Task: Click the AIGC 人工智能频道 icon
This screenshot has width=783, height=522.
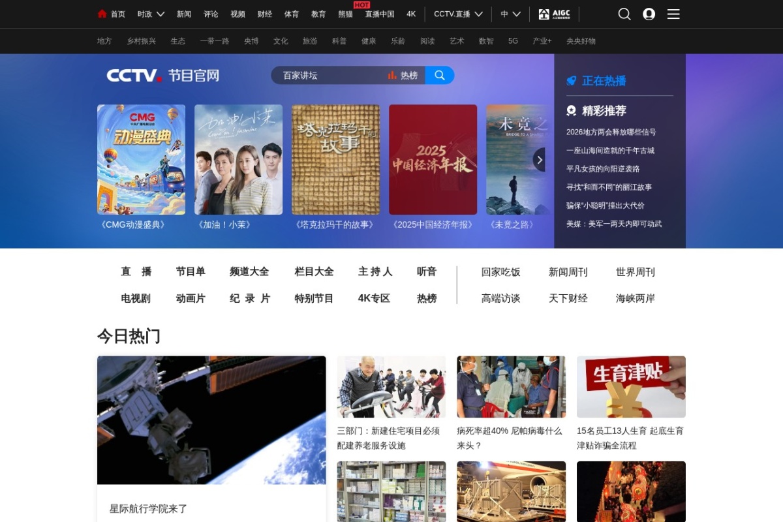Action: pyautogui.click(x=554, y=14)
